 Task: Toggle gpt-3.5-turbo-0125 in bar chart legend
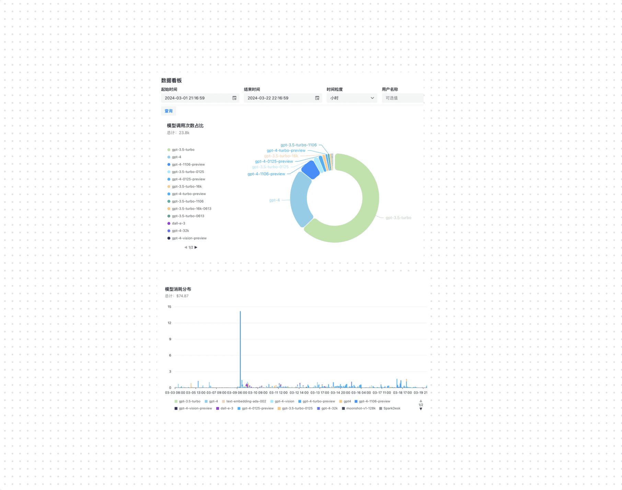pyautogui.click(x=295, y=409)
